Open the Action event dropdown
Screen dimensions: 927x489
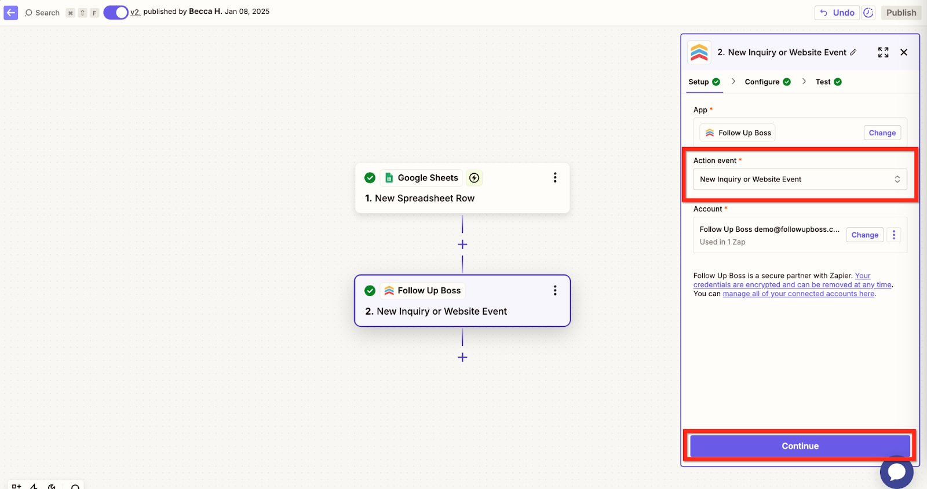click(800, 179)
